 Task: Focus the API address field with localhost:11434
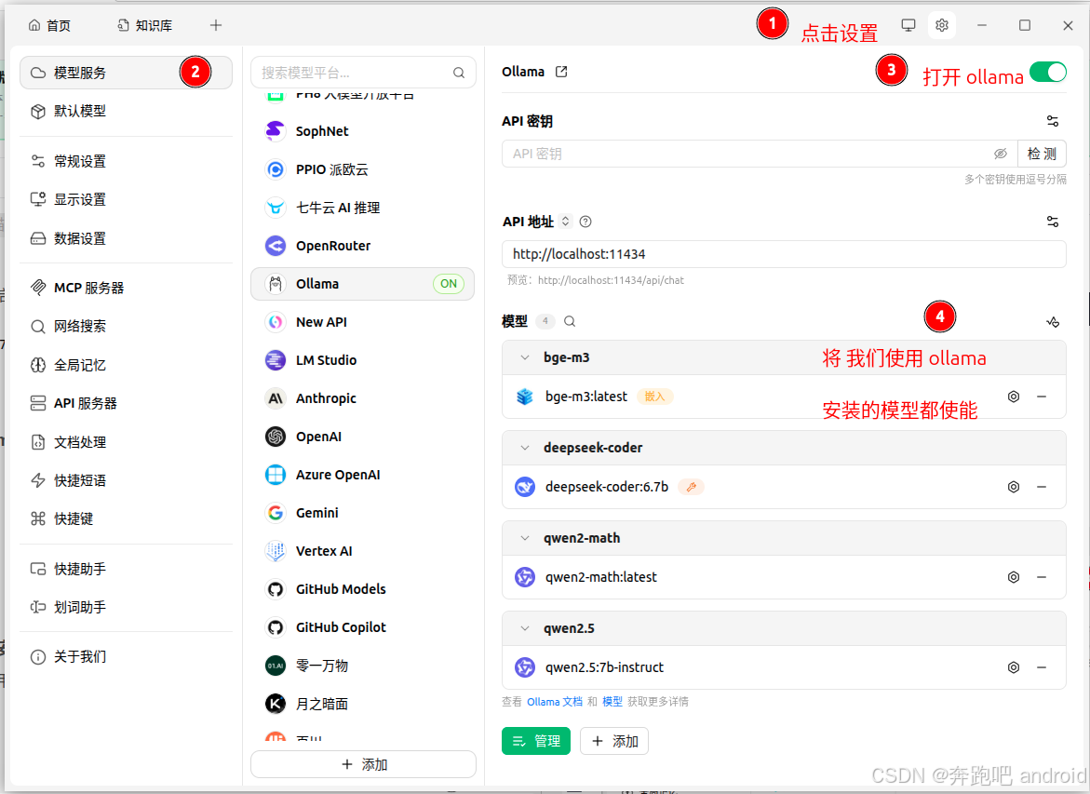(784, 254)
